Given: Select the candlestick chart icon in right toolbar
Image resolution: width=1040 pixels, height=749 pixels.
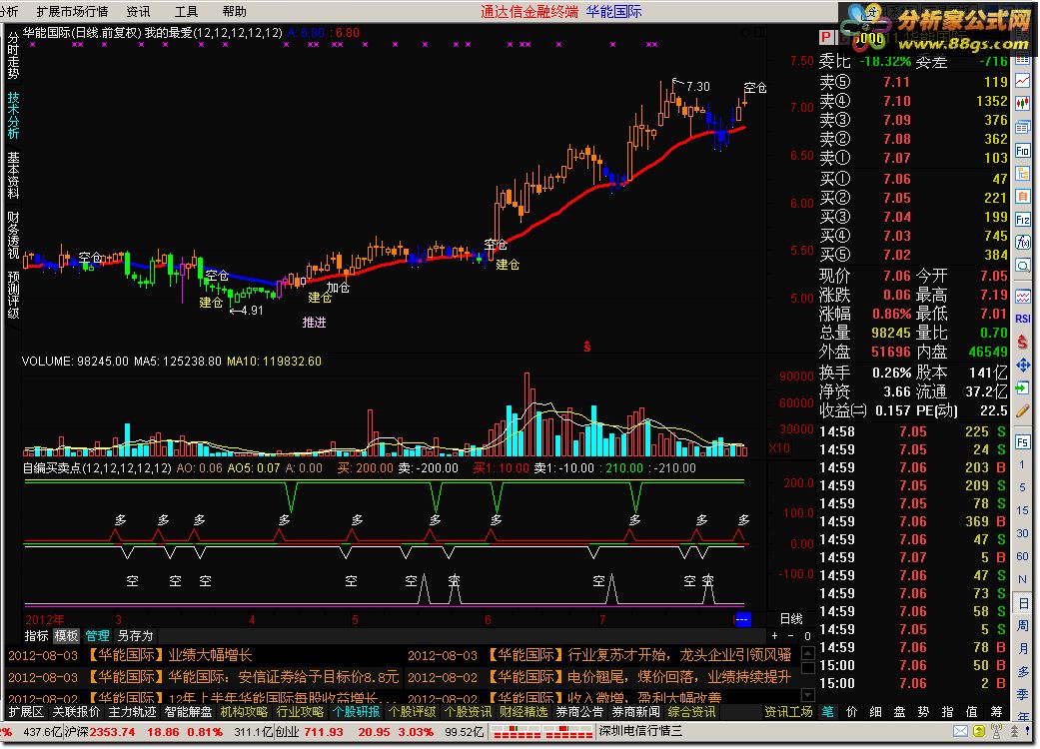Looking at the screenshot, I should click(x=1022, y=104).
